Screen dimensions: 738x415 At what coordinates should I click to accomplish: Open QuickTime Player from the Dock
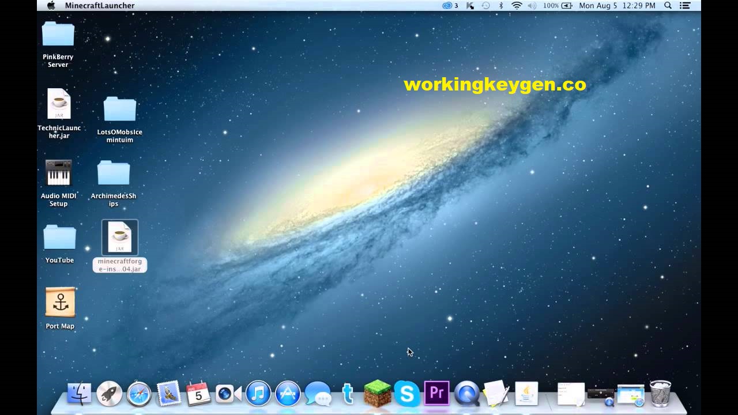point(466,395)
